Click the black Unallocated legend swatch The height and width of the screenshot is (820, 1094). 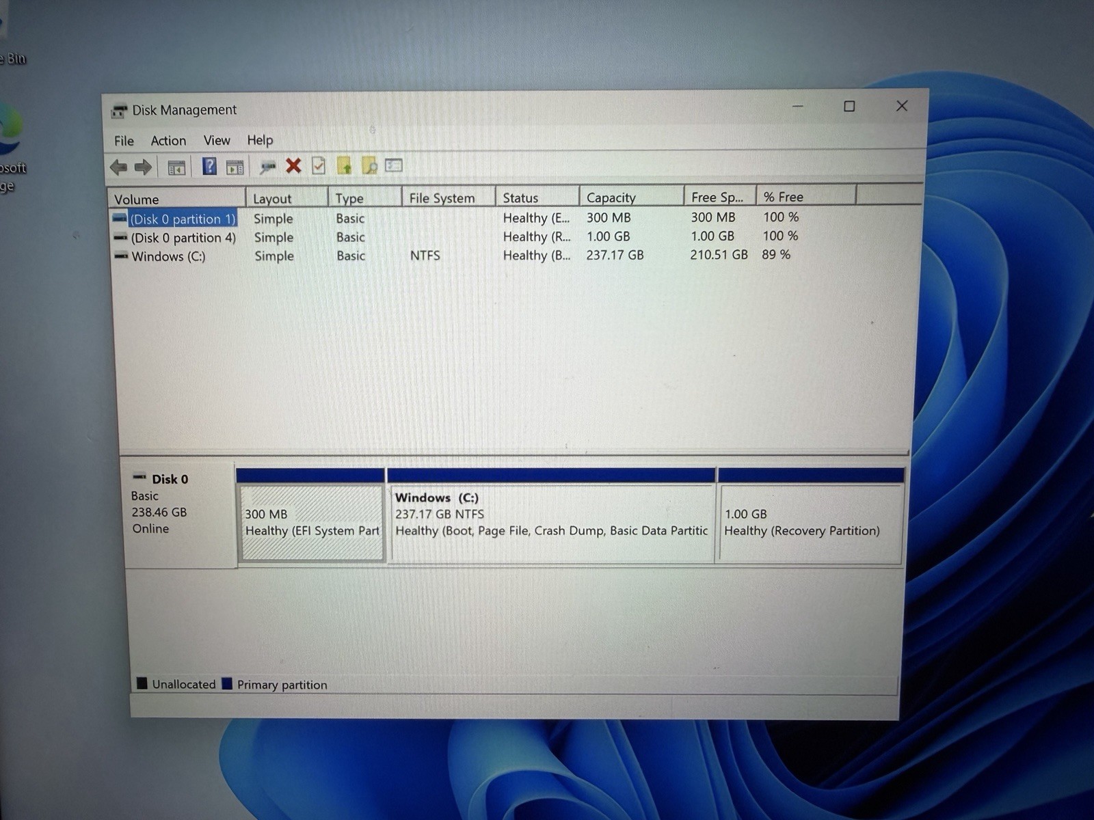point(142,683)
